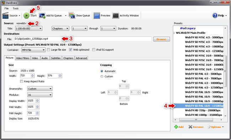
Task: Click the green Start play icon
Action: [27, 16]
